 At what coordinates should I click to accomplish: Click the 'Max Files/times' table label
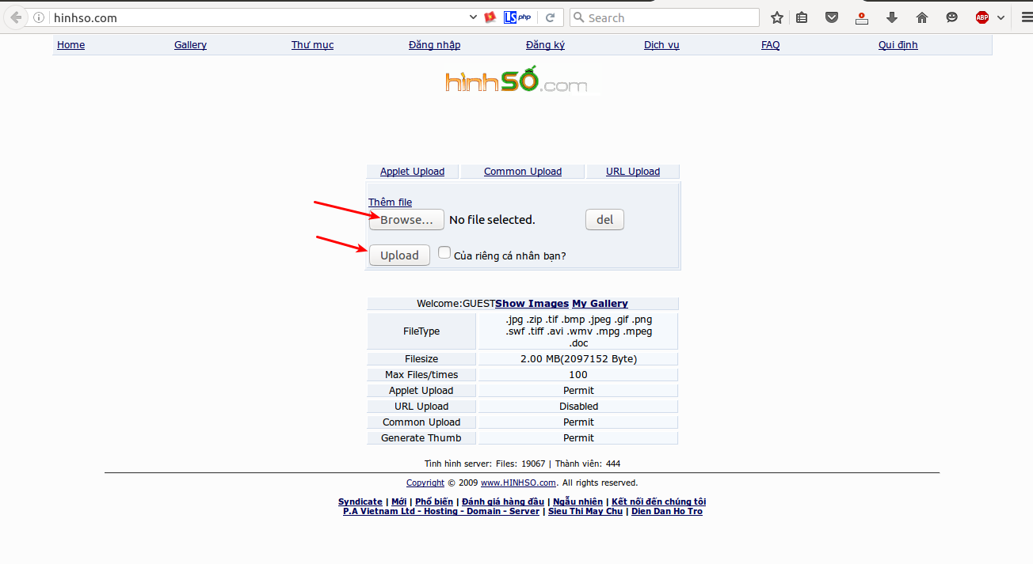(421, 375)
